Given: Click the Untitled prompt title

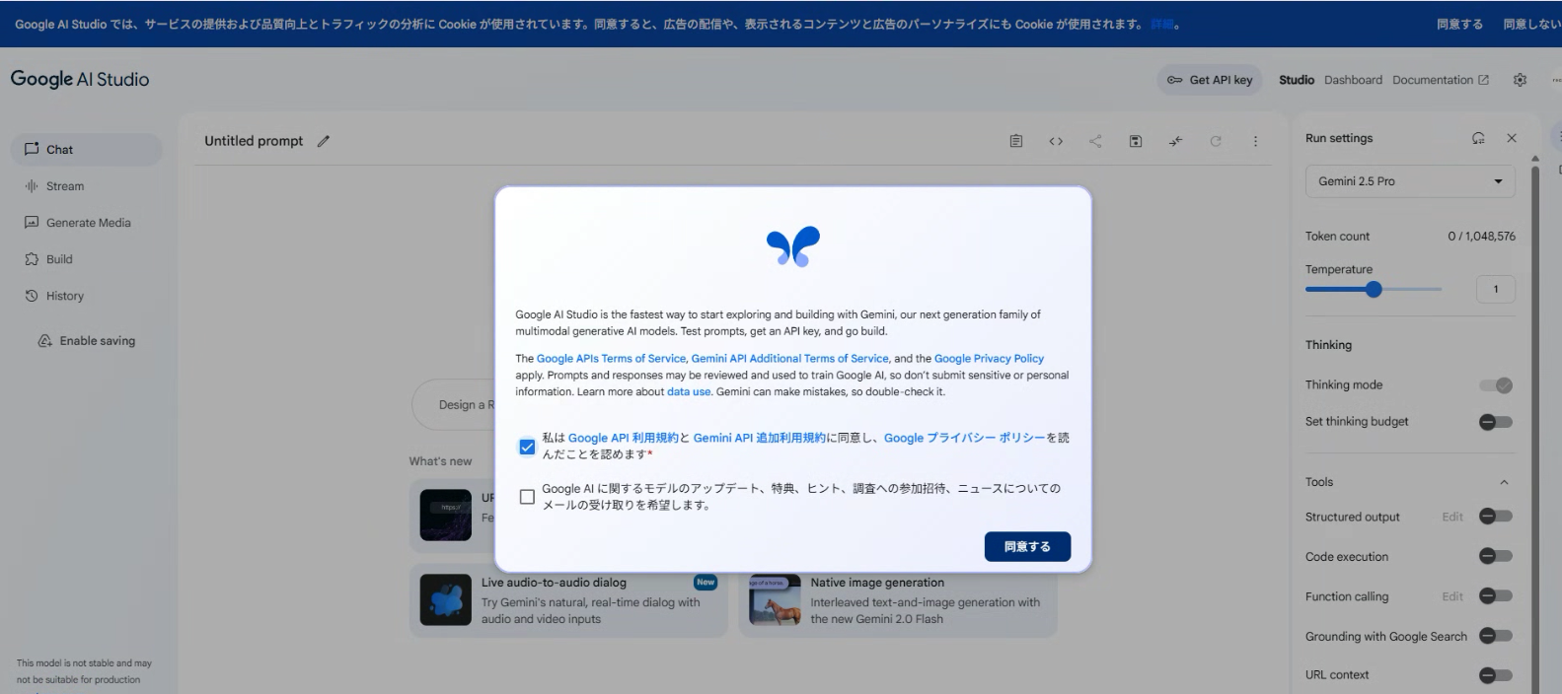Looking at the screenshot, I should pyautogui.click(x=254, y=141).
